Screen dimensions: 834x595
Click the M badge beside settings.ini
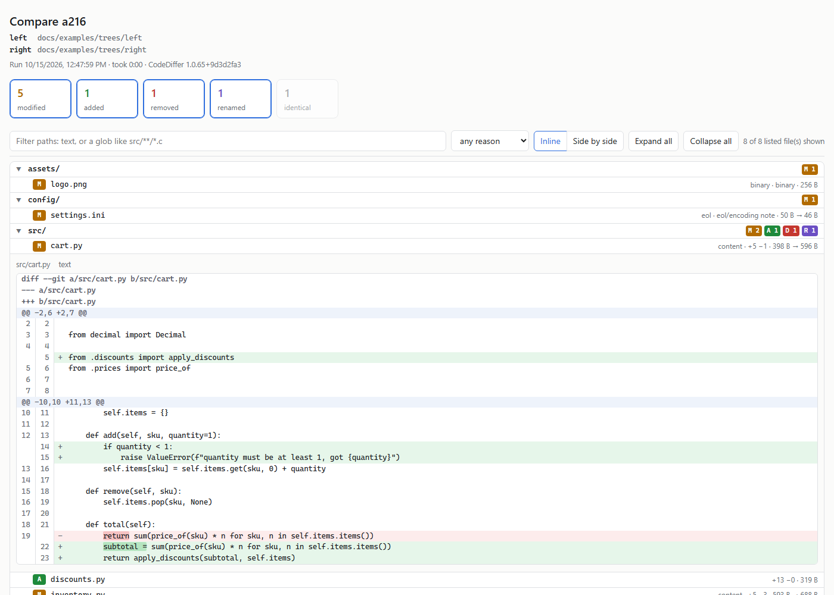click(39, 215)
